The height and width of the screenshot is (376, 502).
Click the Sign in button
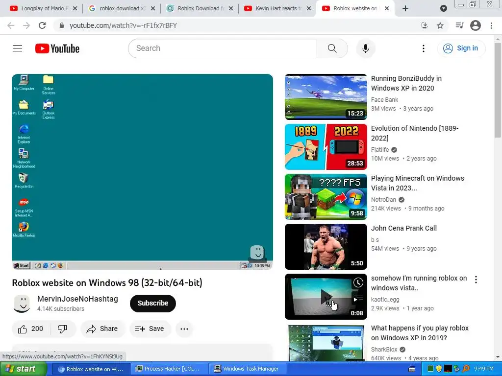click(461, 48)
